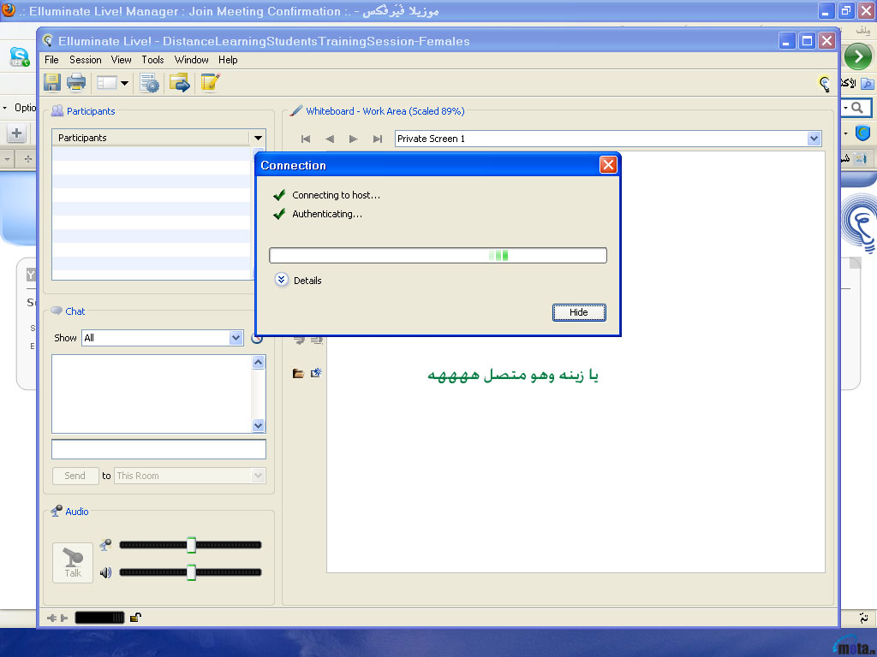Click the Print toolbar icon
The width and height of the screenshot is (877, 657).
pyautogui.click(x=76, y=83)
